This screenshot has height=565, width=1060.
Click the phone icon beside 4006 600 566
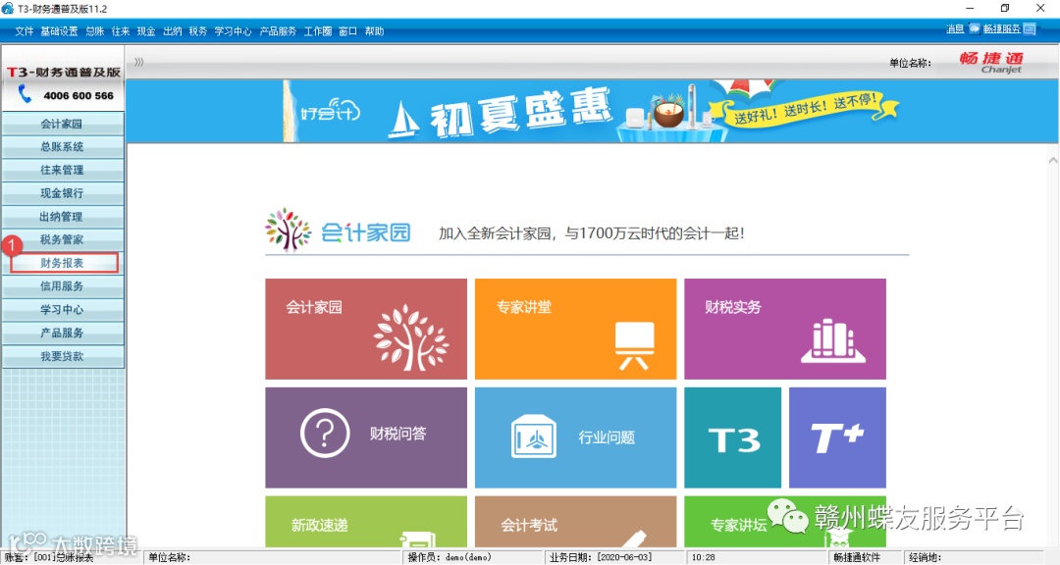pos(25,94)
